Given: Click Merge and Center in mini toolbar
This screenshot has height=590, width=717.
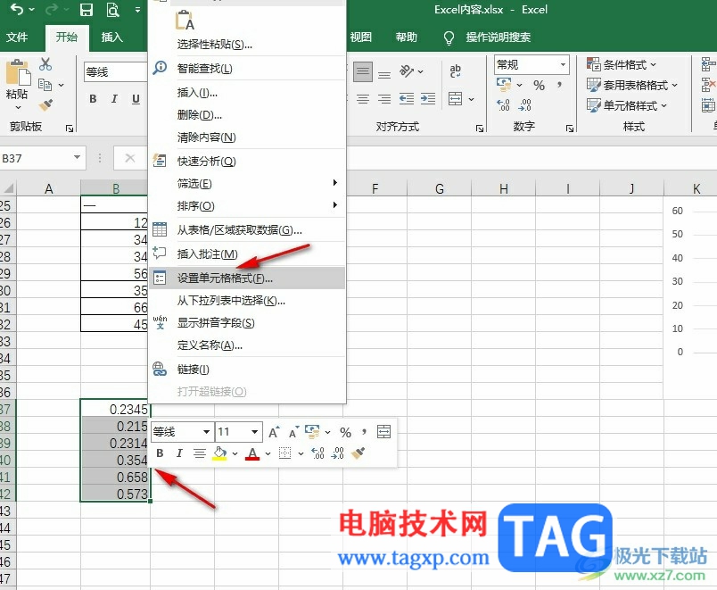Looking at the screenshot, I should click(383, 432).
